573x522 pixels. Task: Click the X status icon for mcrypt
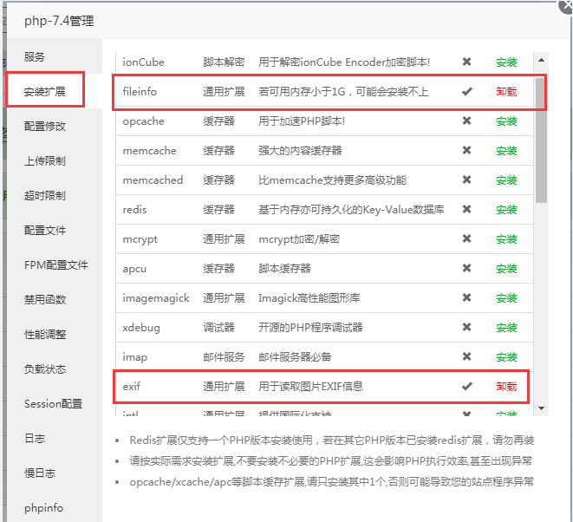[467, 239]
